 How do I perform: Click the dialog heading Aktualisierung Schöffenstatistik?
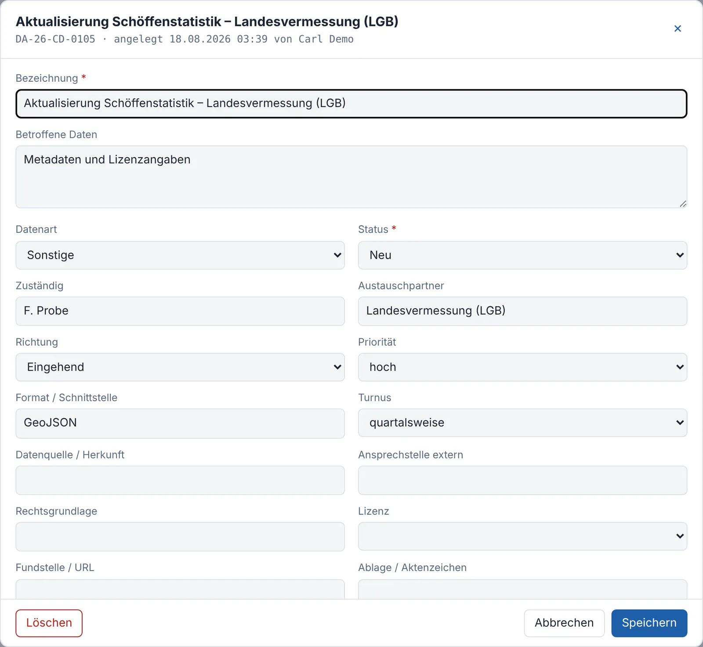click(x=207, y=22)
